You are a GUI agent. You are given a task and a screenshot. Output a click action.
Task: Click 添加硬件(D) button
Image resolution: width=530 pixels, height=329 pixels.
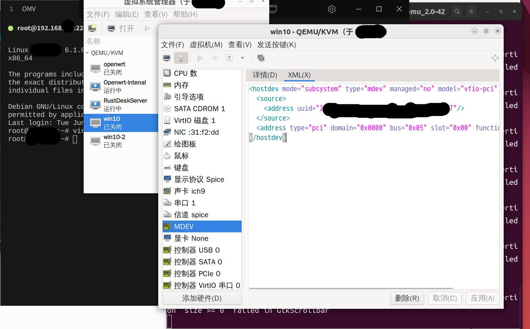[x=202, y=298]
